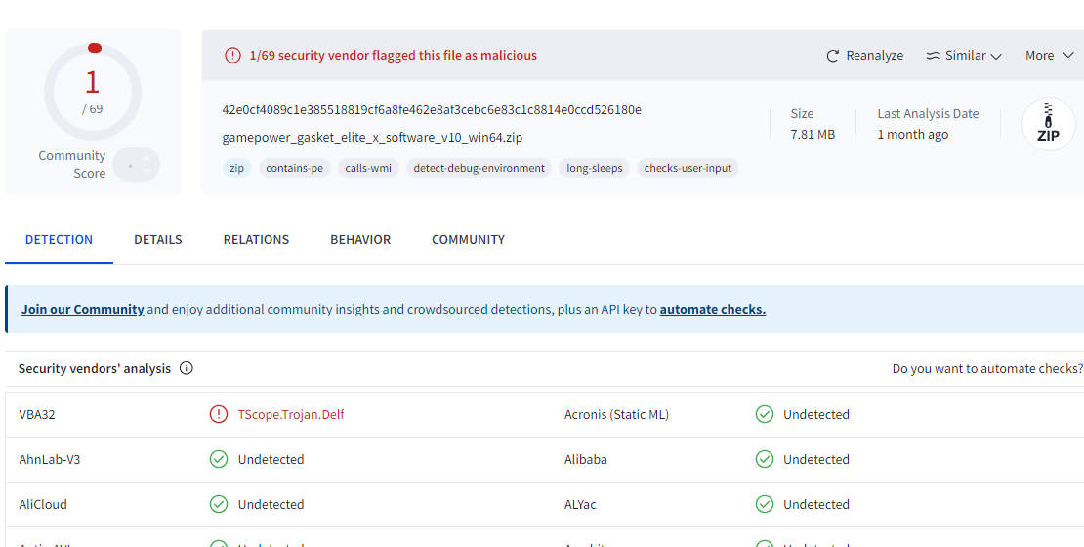
Task: Expand the Similar dropdown
Action: [x=964, y=56]
